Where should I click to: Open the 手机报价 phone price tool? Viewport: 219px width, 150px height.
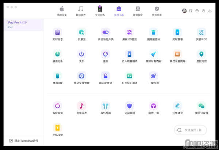coord(58,128)
